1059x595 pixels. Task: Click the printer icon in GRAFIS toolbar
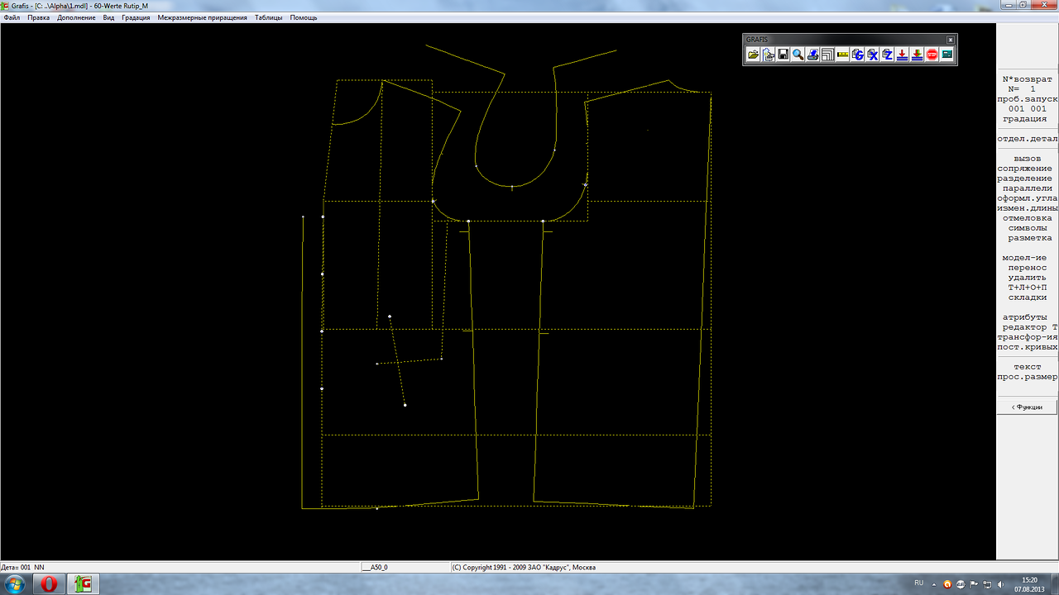click(x=813, y=55)
